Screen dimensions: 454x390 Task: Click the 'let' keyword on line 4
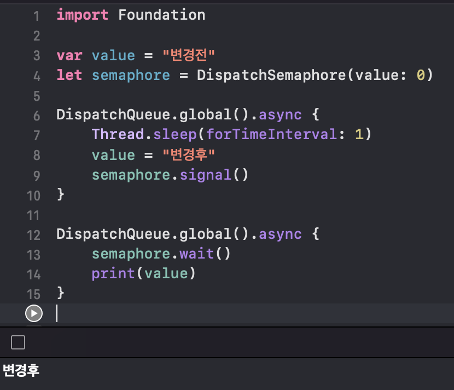(69, 75)
